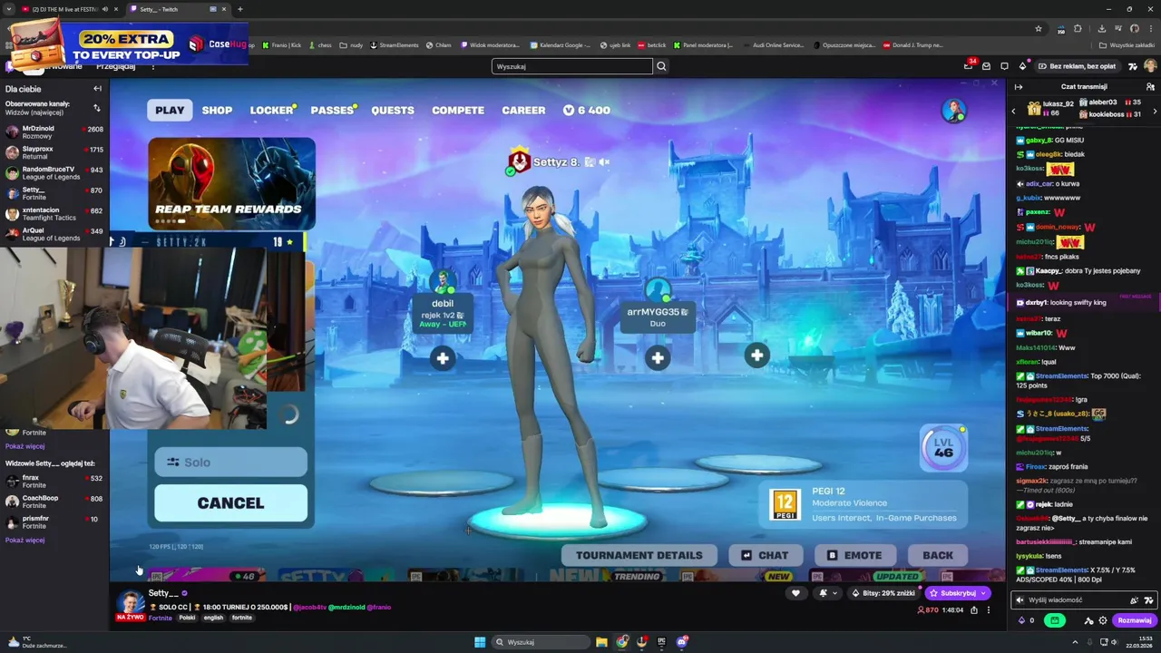Open the notification bell dropdown below stream

coord(827,593)
